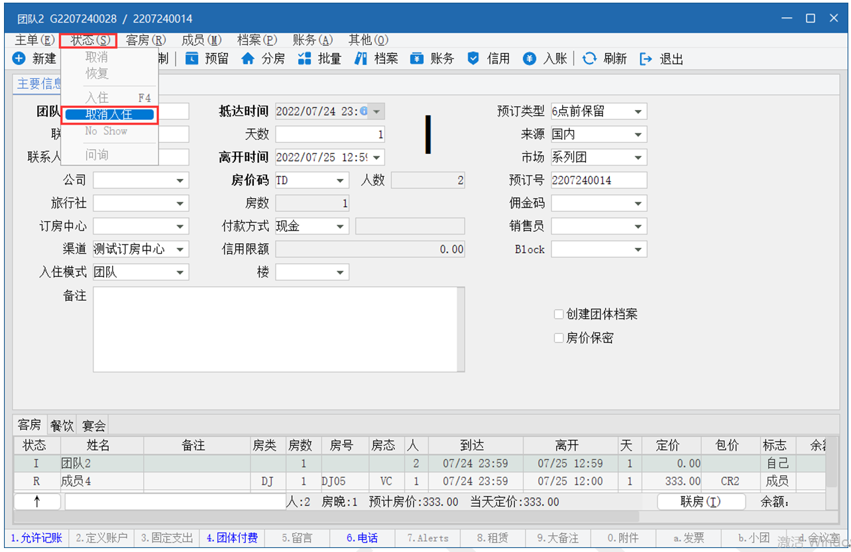
Task: Click the up arrow button below table
Action: pyautogui.click(x=37, y=502)
